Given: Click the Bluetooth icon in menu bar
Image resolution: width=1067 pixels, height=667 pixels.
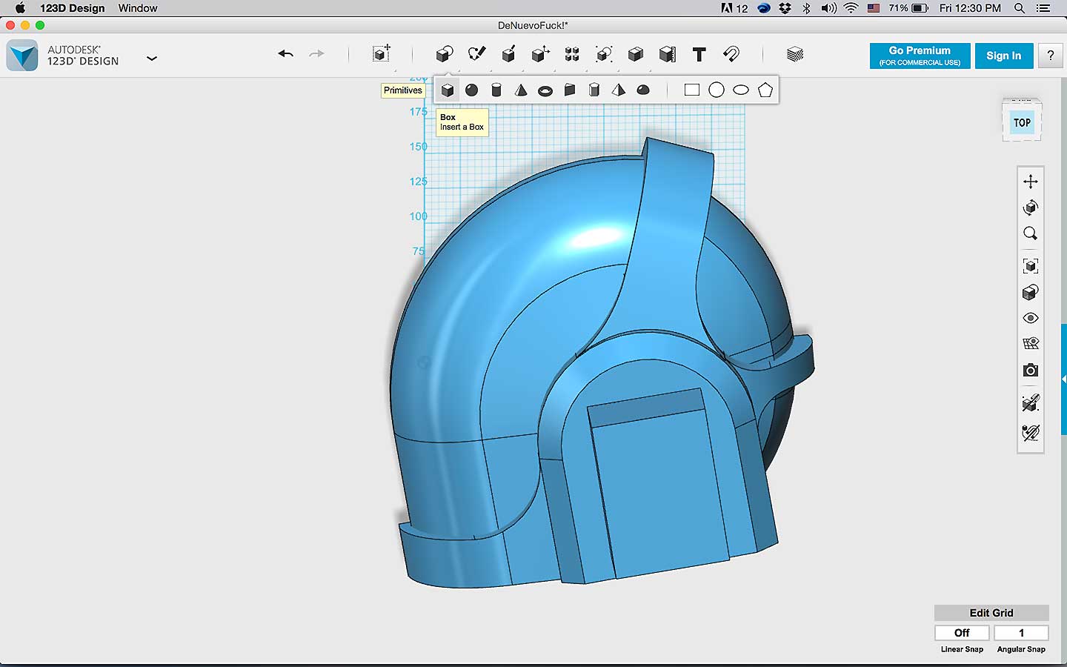Looking at the screenshot, I should click(807, 8).
